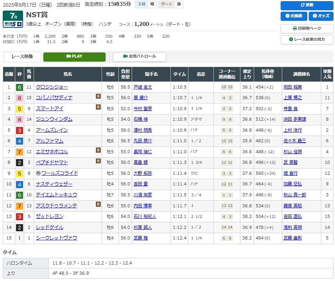Click blinker B icon beside コパノパサディナ
Viewport: 335px width, 281px height.
click(x=99, y=96)
